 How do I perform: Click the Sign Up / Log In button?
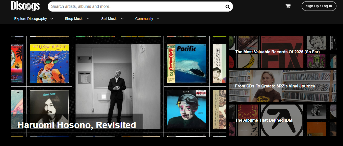(319, 6)
